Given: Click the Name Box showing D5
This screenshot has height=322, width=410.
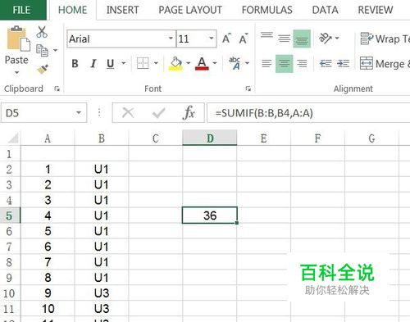Looking at the screenshot, I should click(43, 113).
